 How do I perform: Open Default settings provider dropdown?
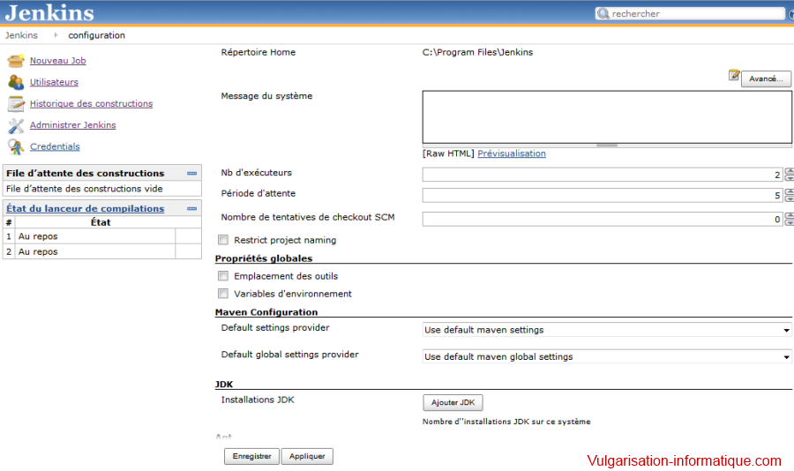point(607,330)
